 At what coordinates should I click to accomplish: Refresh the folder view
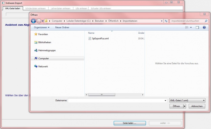166,21
